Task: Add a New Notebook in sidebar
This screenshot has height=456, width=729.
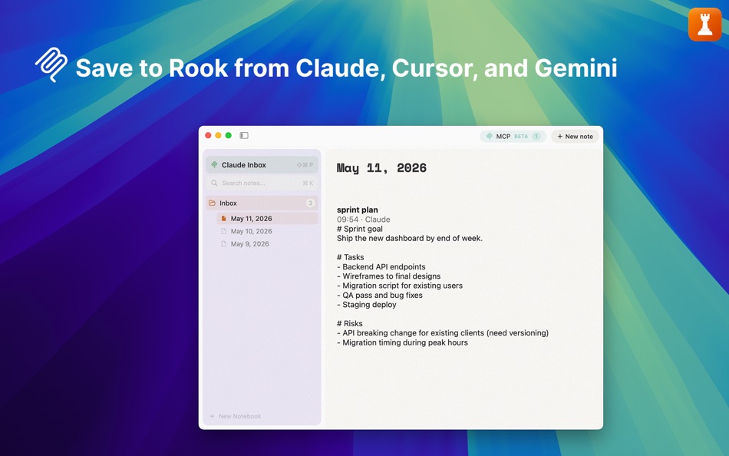Action: tap(236, 416)
